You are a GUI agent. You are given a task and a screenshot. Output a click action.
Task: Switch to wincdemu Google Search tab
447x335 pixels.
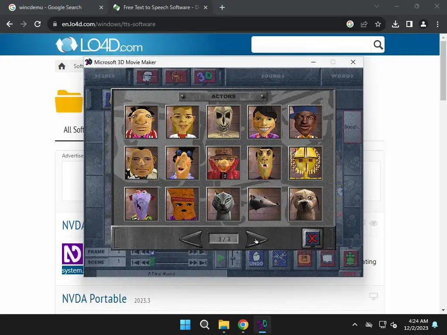(x=55, y=7)
